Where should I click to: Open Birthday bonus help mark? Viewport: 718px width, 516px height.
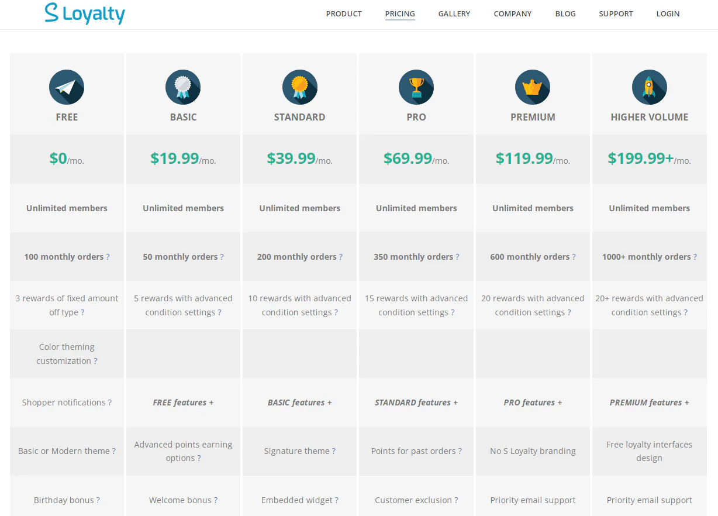pos(98,500)
